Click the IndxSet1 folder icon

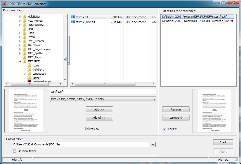pyautogui.click(x=29, y=70)
